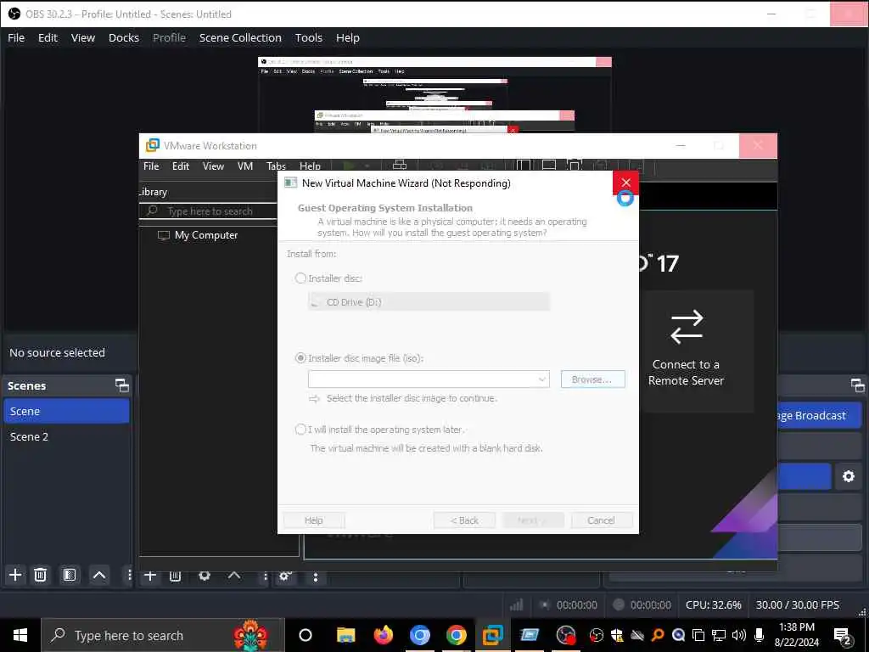Open taskbar volume speaker icon
869x652 pixels.
pos(738,635)
